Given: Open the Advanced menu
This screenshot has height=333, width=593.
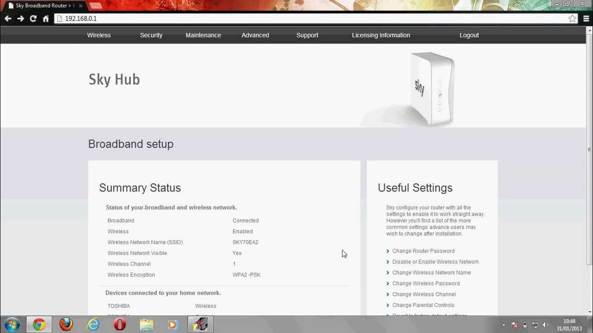Looking at the screenshot, I should click(255, 35).
